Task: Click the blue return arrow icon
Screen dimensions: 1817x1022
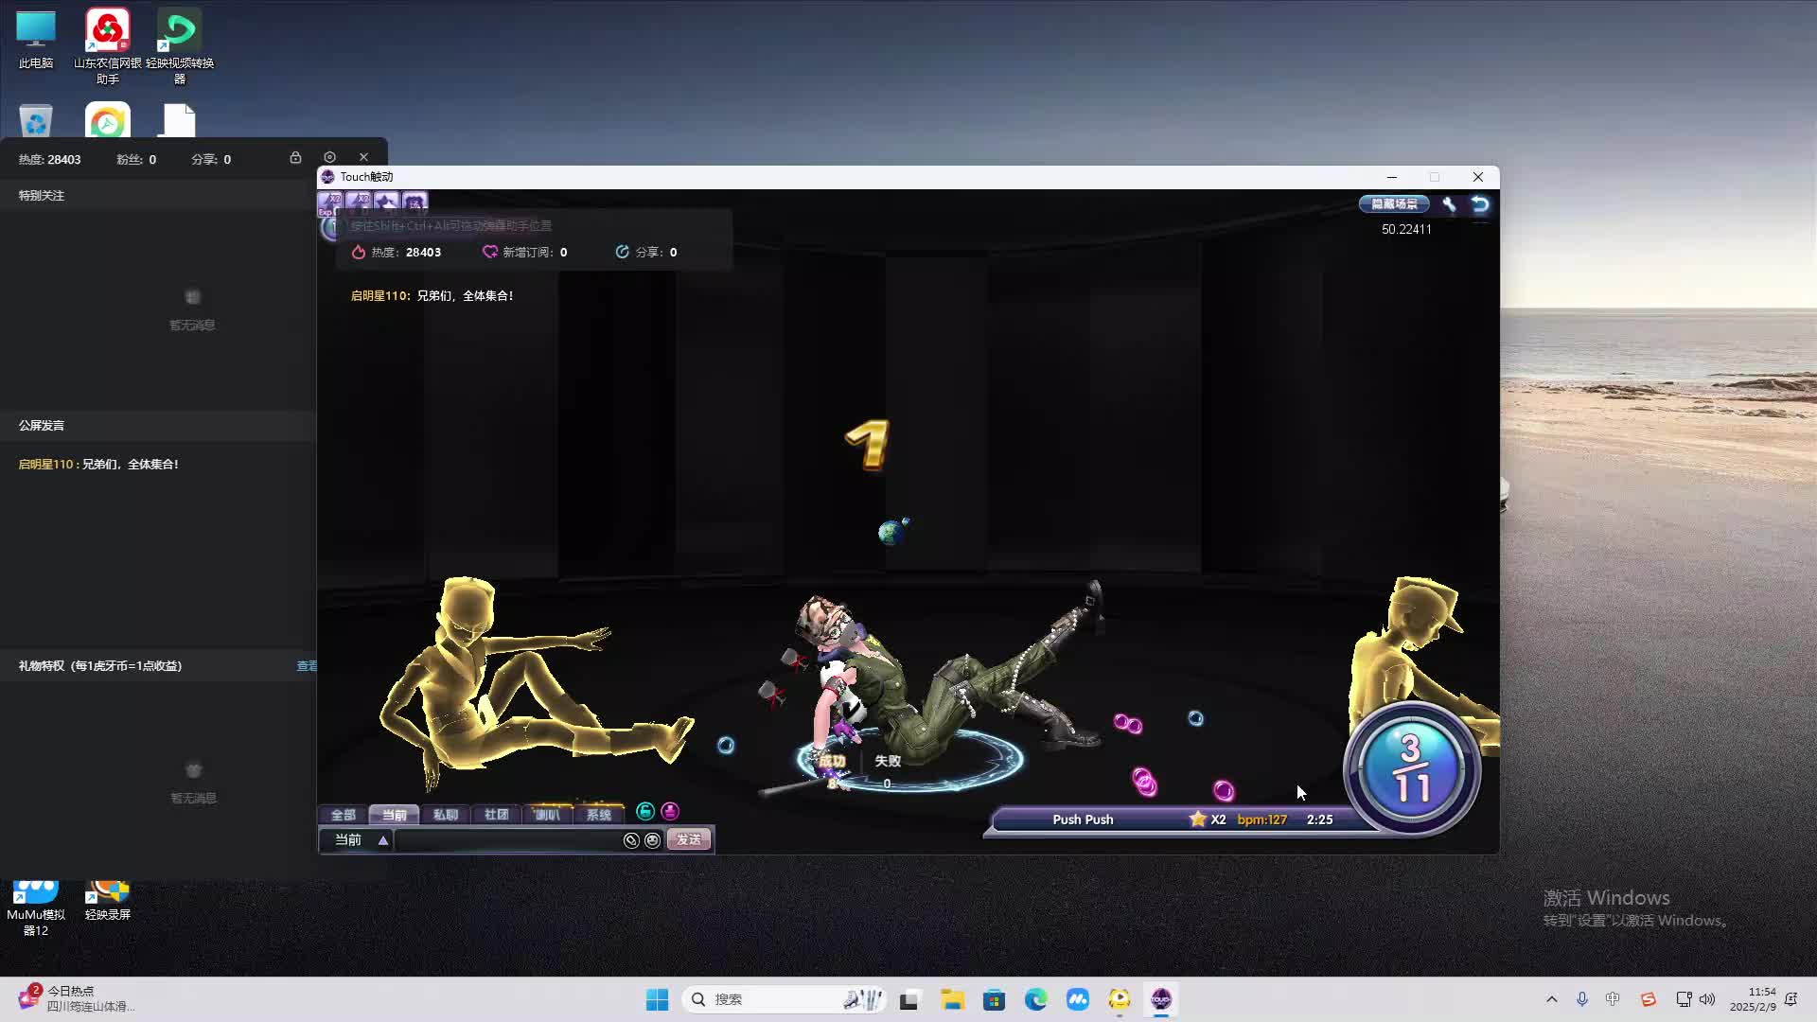Action: [x=1480, y=203]
